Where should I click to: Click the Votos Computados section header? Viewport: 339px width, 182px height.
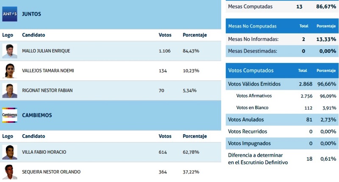pos(251,71)
